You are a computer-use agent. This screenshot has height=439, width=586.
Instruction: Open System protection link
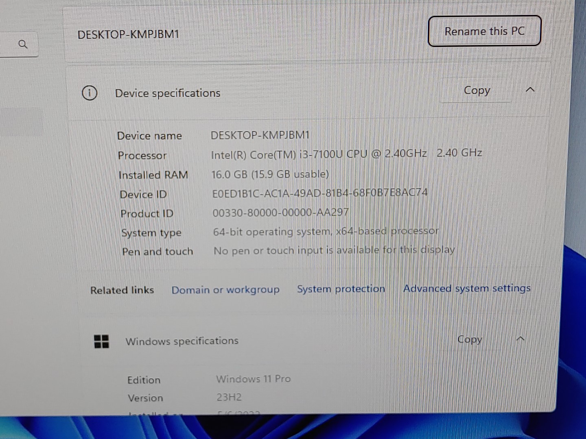pos(341,289)
